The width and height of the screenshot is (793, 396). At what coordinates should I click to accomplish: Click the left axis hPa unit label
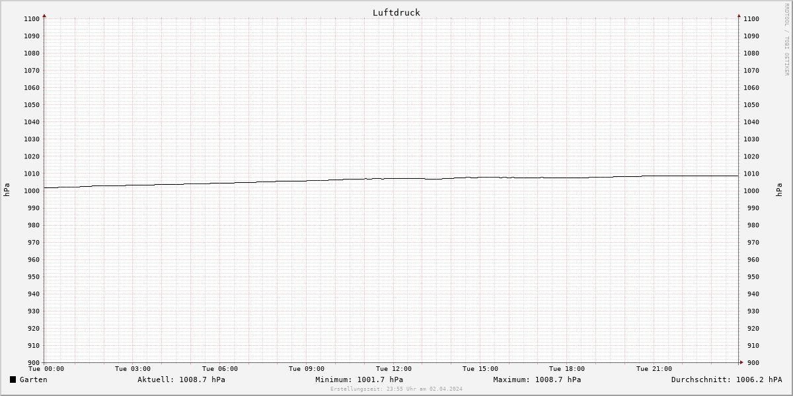pyautogui.click(x=7, y=191)
